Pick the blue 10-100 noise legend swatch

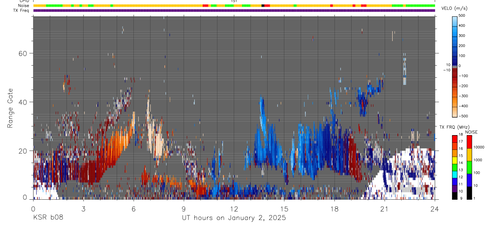point(469,180)
